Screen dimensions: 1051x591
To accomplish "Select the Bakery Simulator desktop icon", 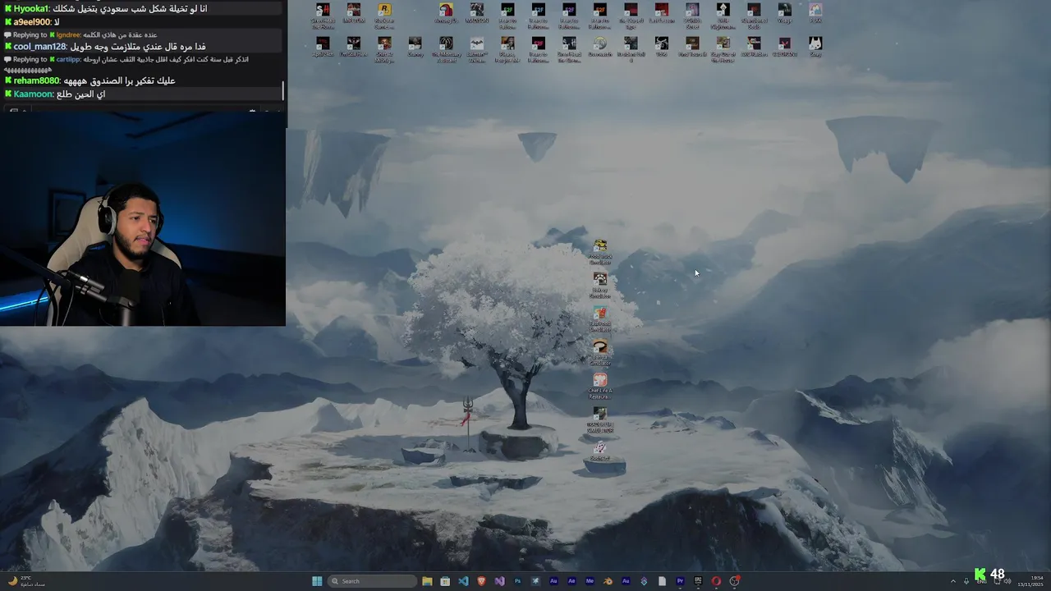I will [x=600, y=285].
